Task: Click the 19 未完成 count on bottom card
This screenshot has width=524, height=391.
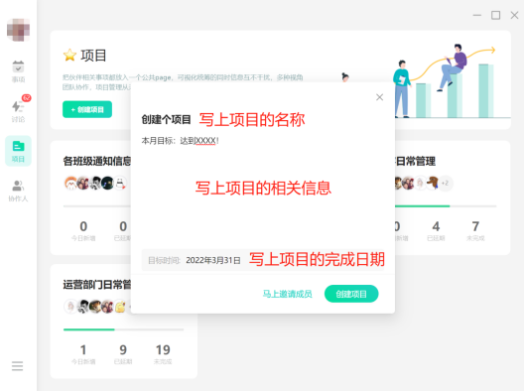Action: (163, 353)
